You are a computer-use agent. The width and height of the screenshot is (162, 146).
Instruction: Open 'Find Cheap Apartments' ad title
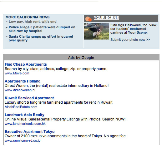click(x=26, y=64)
